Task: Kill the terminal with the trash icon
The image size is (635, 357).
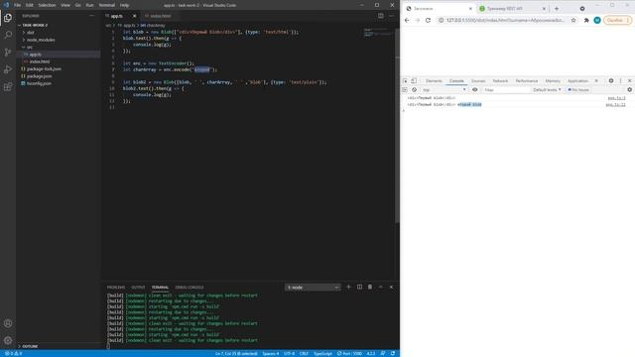Action: tap(370, 287)
